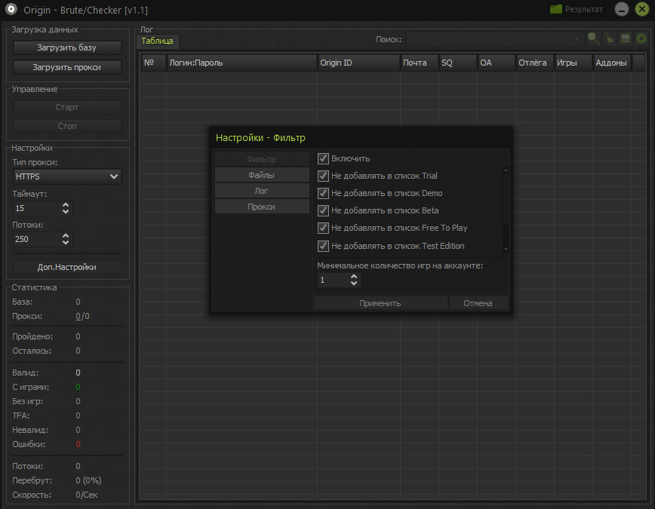Uncheck Не добавлять в список Test Edition
Viewport: 655px width, 509px height.
tap(323, 246)
